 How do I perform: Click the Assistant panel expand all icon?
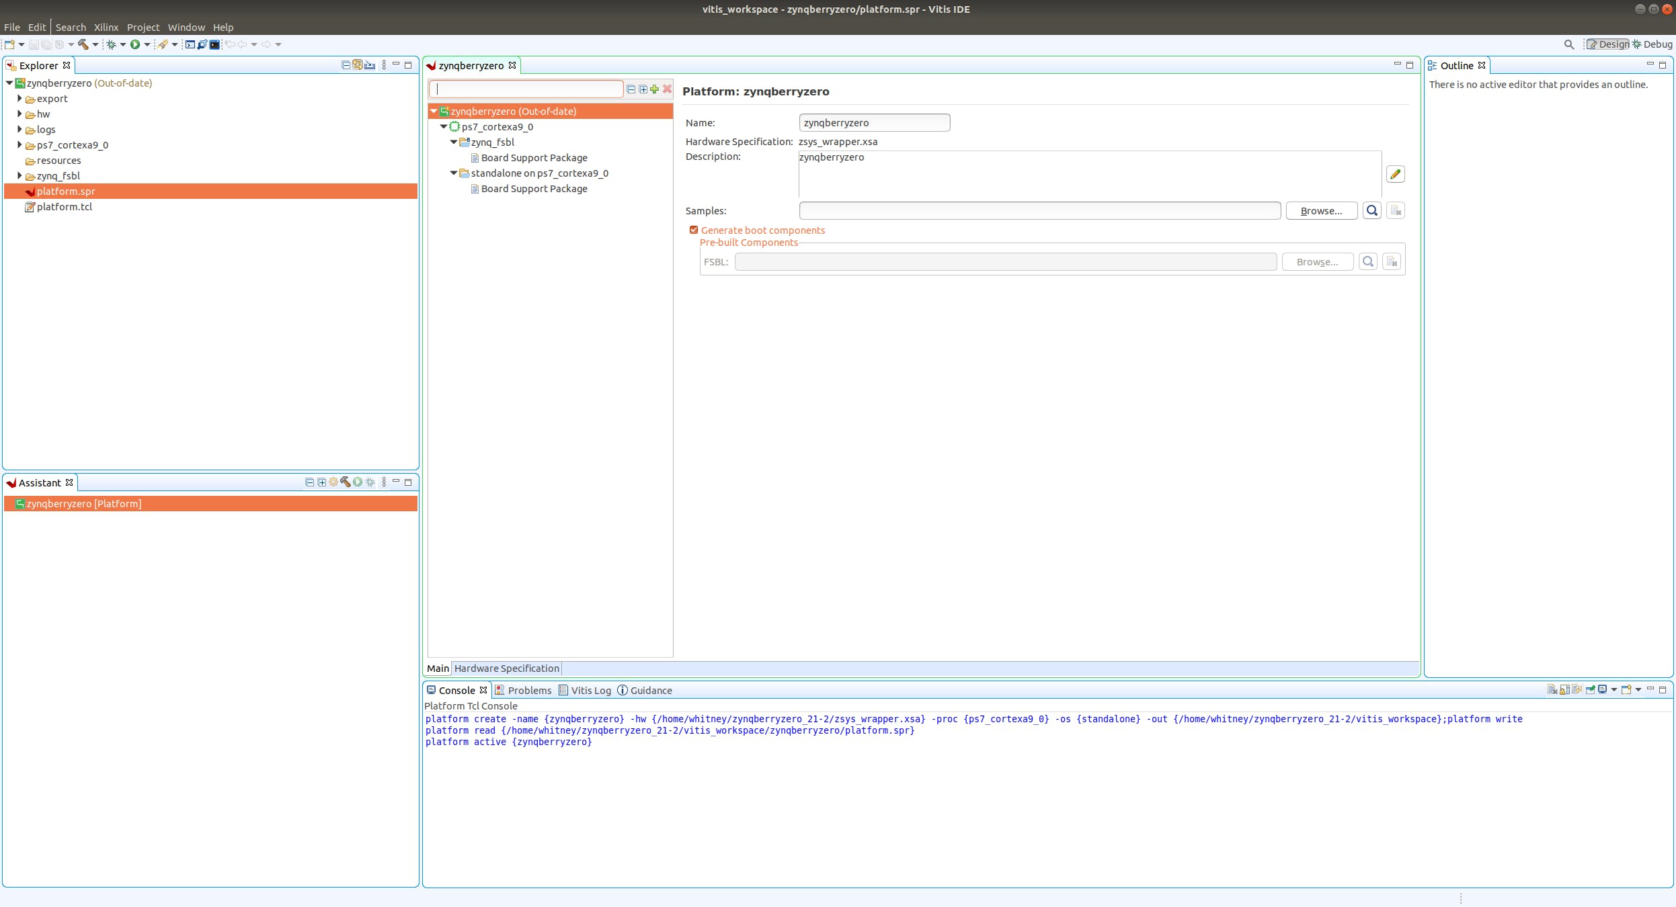tap(322, 482)
